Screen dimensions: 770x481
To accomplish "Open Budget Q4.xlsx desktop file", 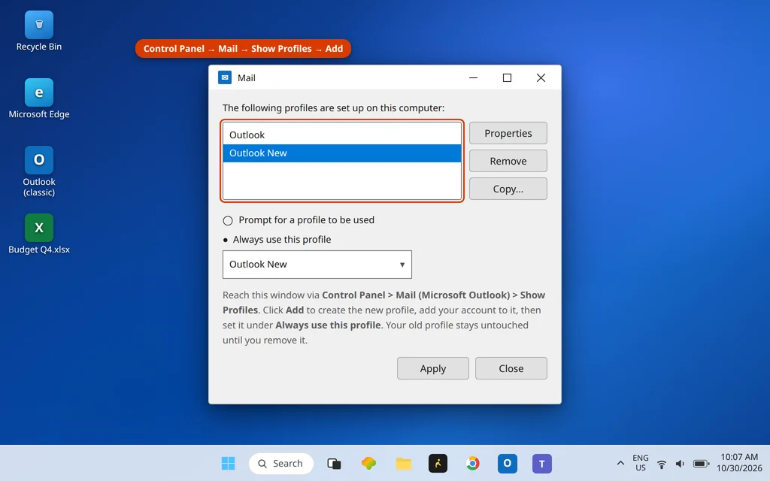I will [x=39, y=234].
